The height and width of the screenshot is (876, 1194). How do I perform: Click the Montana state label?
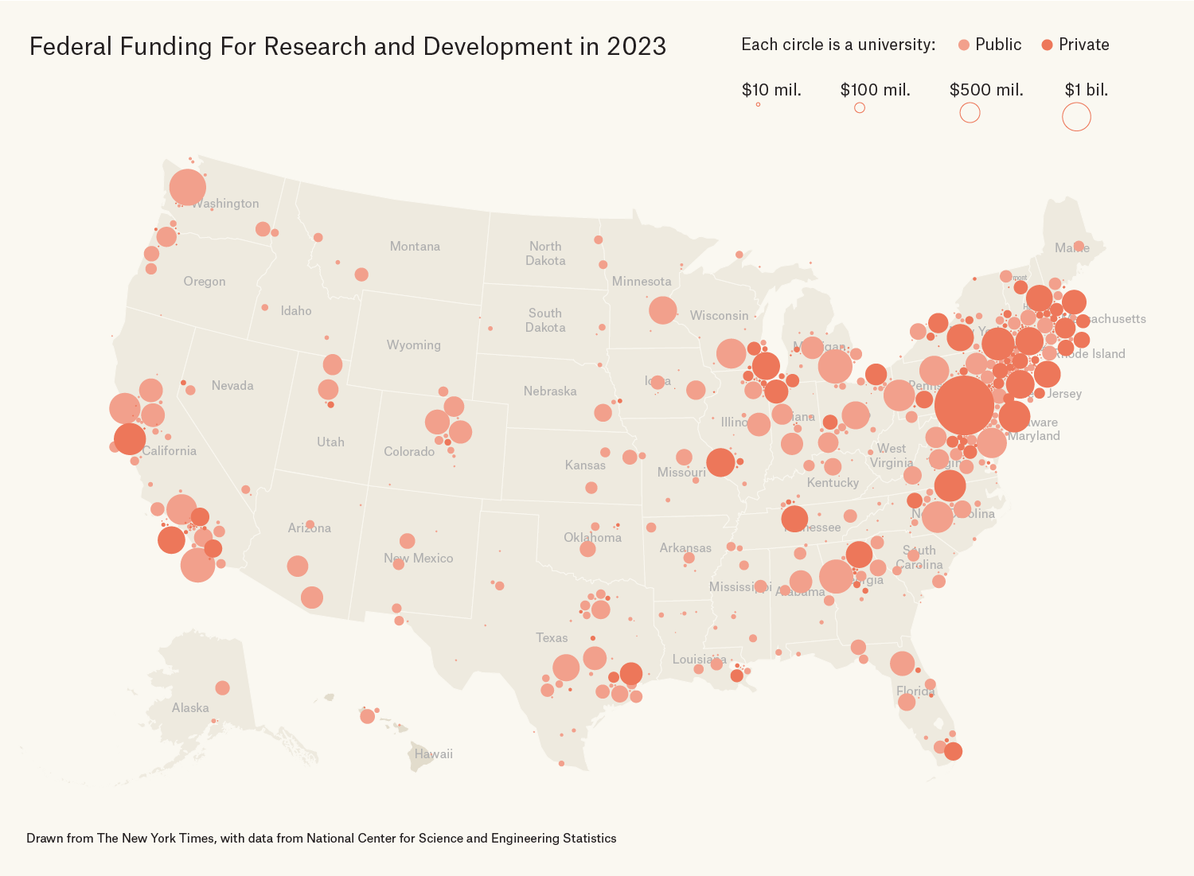415,247
